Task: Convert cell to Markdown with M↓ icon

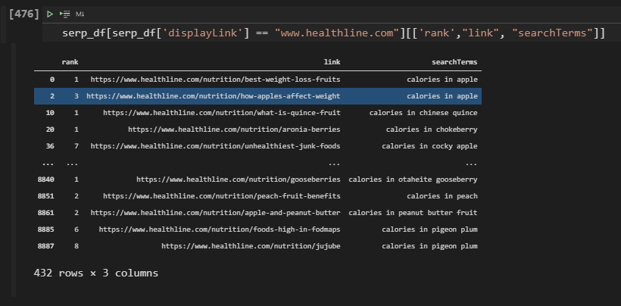Action: click(x=80, y=14)
